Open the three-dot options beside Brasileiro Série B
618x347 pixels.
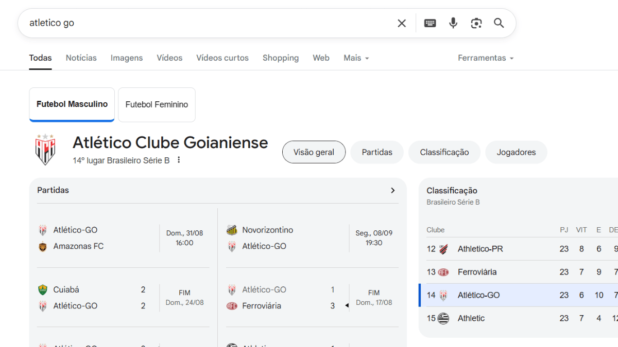pyautogui.click(x=179, y=160)
